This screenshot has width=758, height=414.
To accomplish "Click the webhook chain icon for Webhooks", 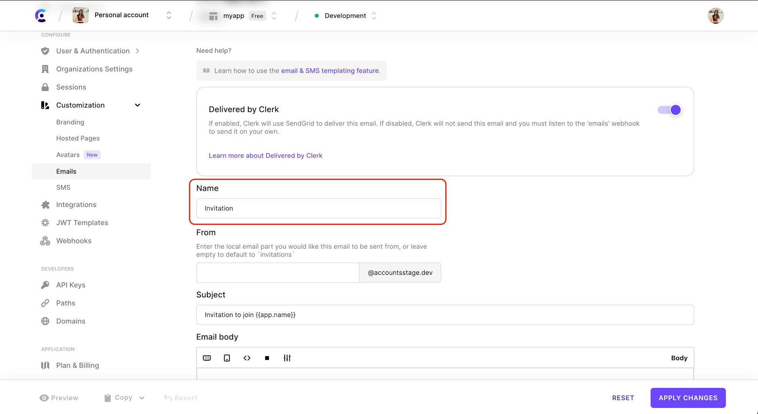I will (x=45, y=240).
